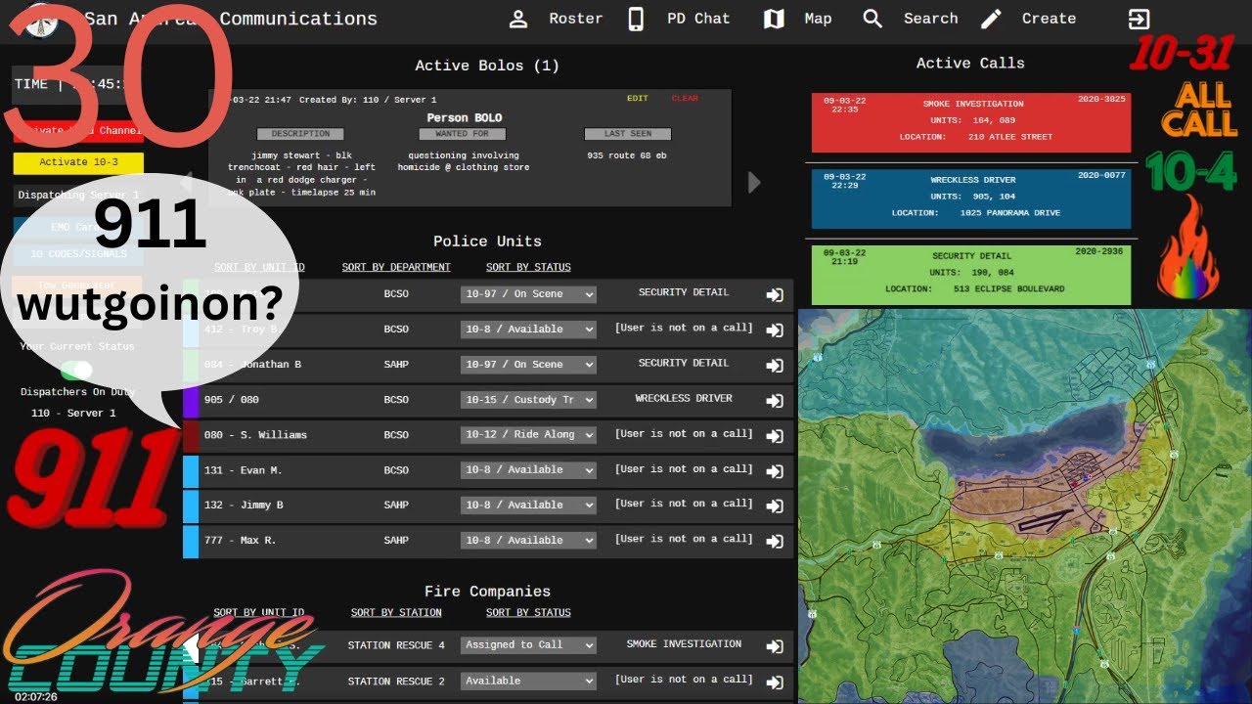Attach icon for 131 - Evan M. row
The width and height of the screenshot is (1252, 704).
tap(775, 471)
